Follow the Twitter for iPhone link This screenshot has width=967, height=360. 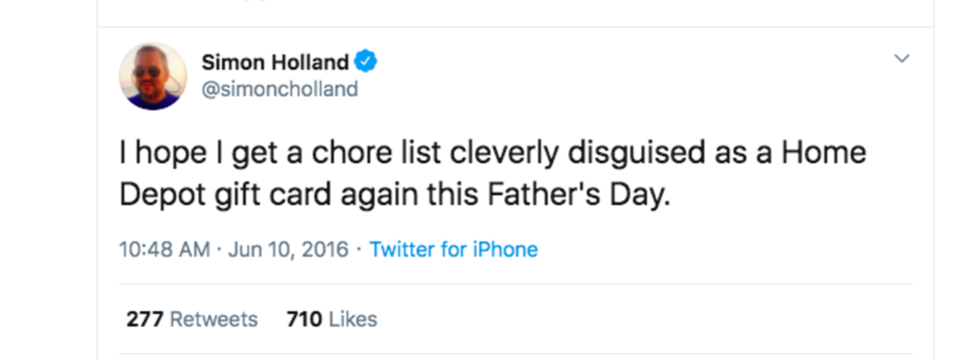tap(453, 249)
